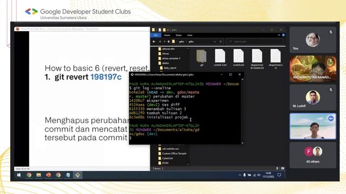Select the .git folder

click(x=202, y=58)
